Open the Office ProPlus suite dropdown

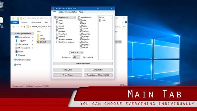66,18
